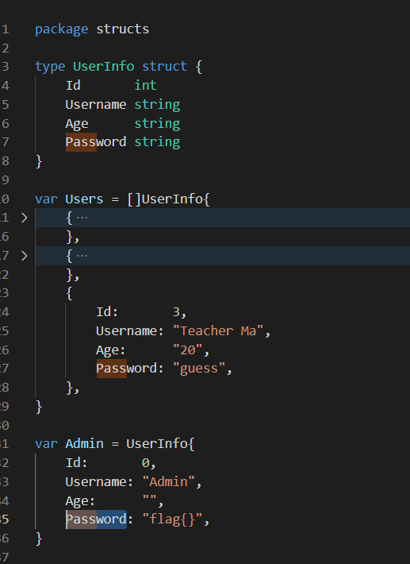
Task: Click the structs package name
Action: [x=122, y=29]
